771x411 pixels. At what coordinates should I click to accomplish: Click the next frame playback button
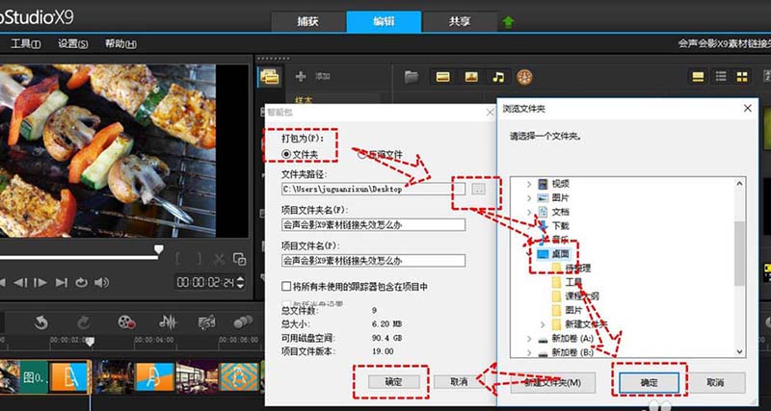tap(40, 283)
